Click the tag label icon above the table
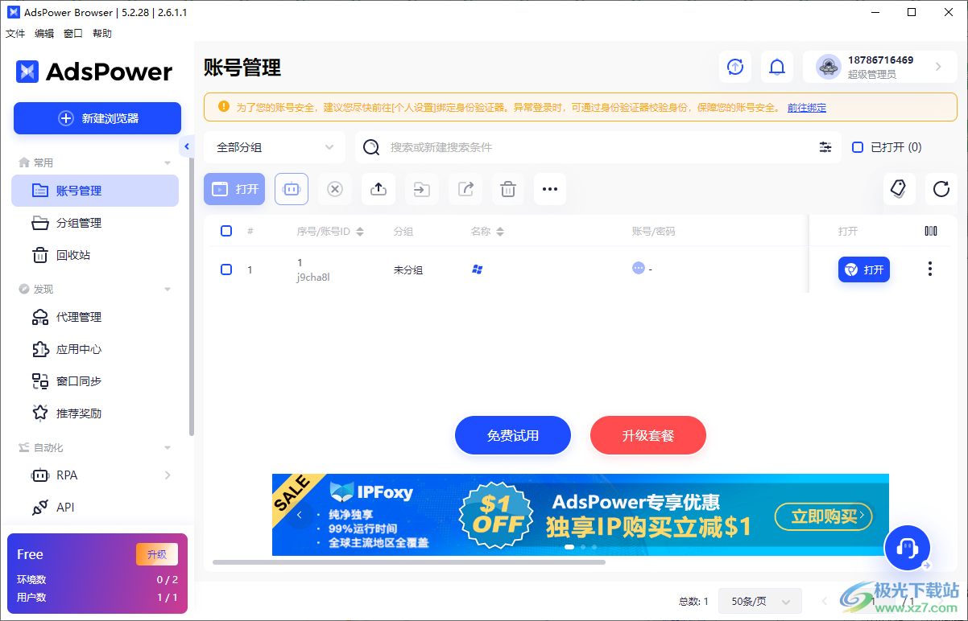Screen dimensions: 968x621 point(899,189)
